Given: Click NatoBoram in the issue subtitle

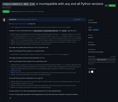Looking at the screenshot, I should point(14,11).
